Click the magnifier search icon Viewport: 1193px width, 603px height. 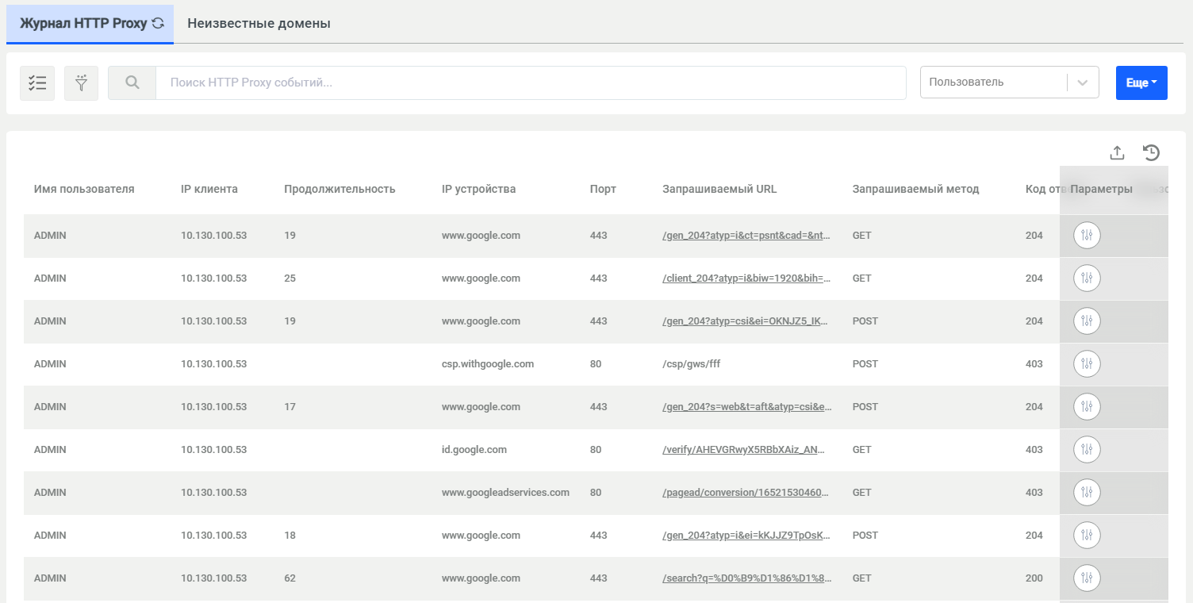pos(132,83)
